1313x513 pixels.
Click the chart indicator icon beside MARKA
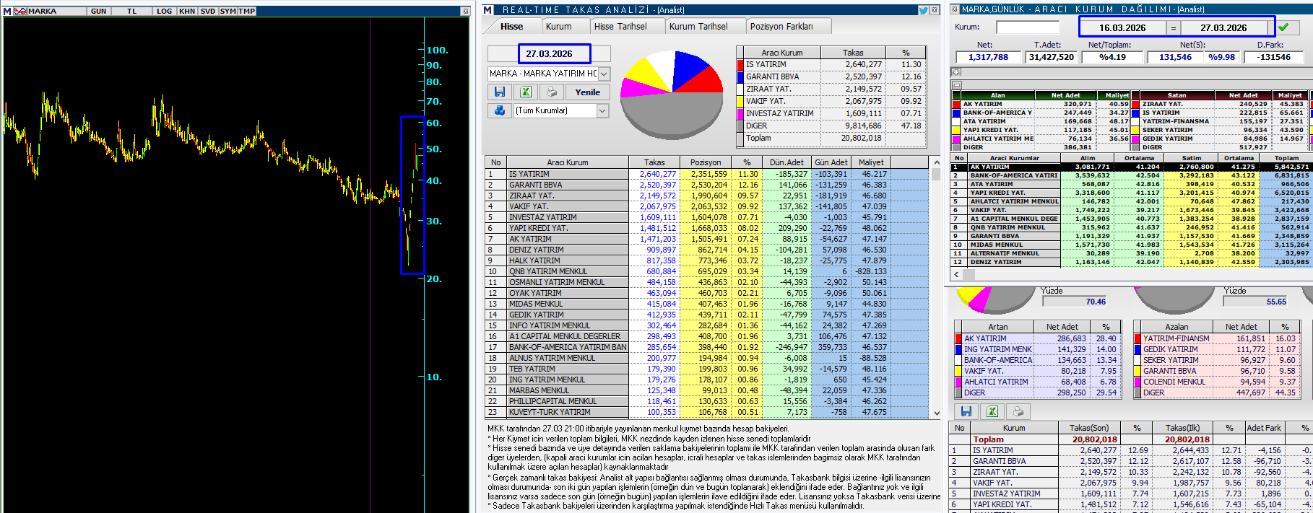click(19, 11)
